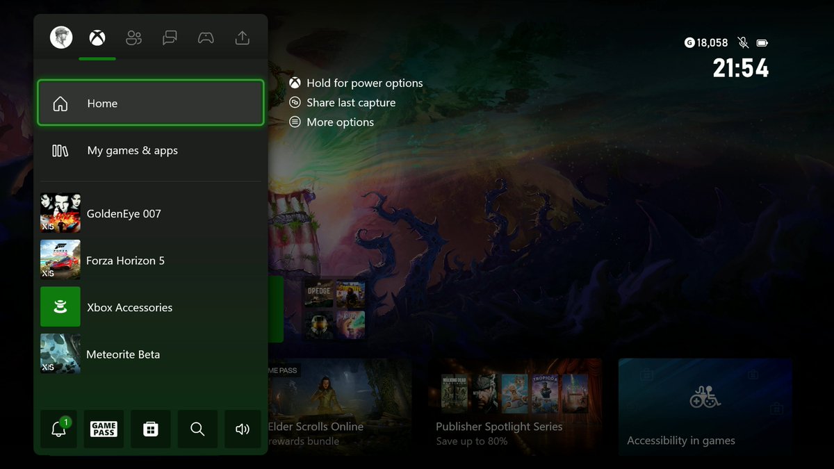
Task: Select the Xbox logo guide tab
Action: coord(97,38)
